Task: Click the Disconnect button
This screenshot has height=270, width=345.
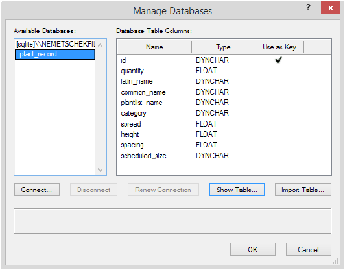Action: tap(93, 190)
